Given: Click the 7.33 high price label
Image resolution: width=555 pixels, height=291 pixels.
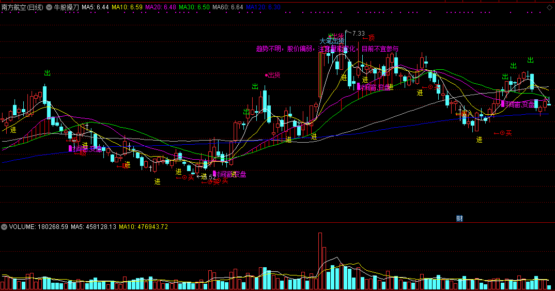Looking at the screenshot, I should (x=358, y=33).
